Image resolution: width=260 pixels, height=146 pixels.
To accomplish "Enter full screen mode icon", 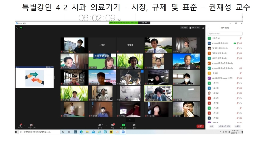I will (203, 28).
